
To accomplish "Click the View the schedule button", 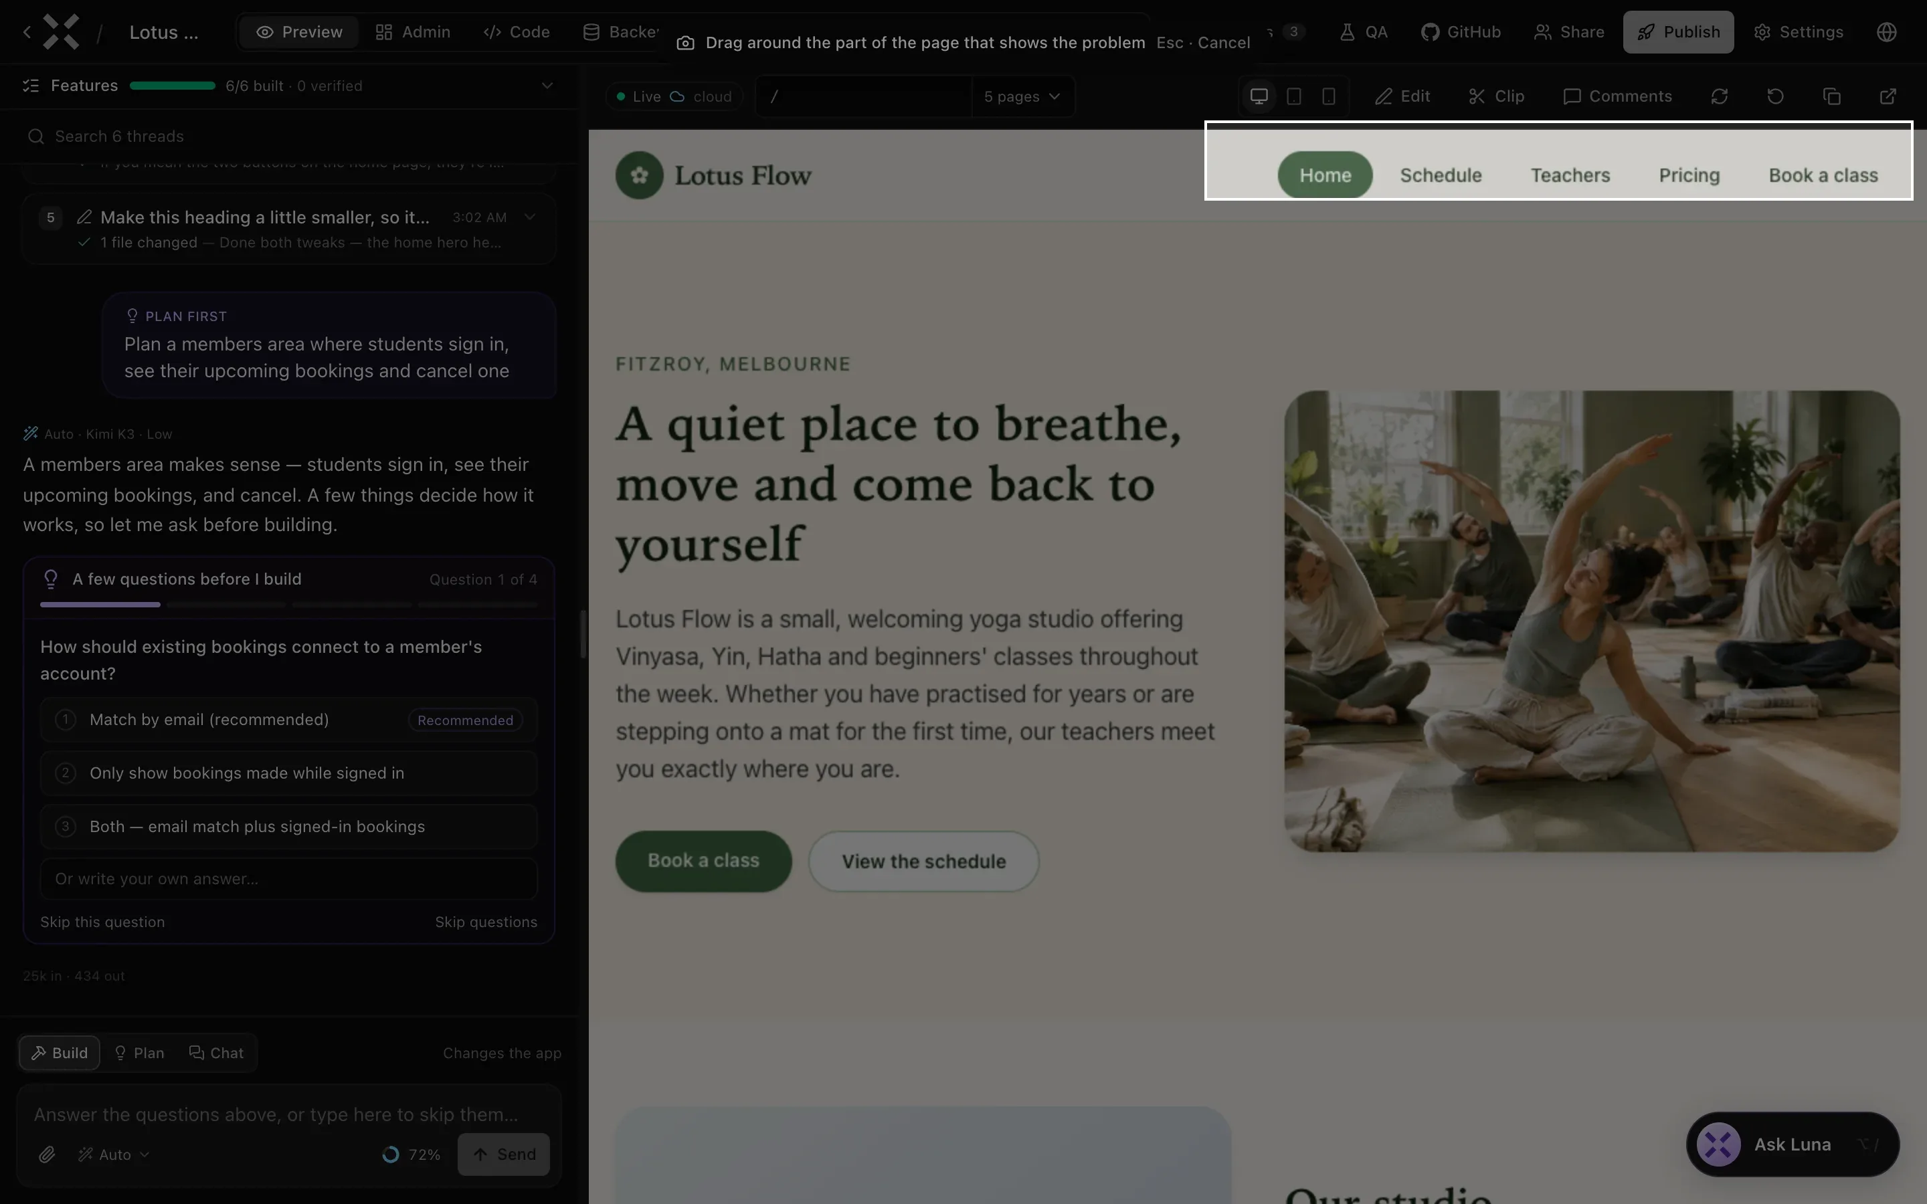I will pos(923,862).
